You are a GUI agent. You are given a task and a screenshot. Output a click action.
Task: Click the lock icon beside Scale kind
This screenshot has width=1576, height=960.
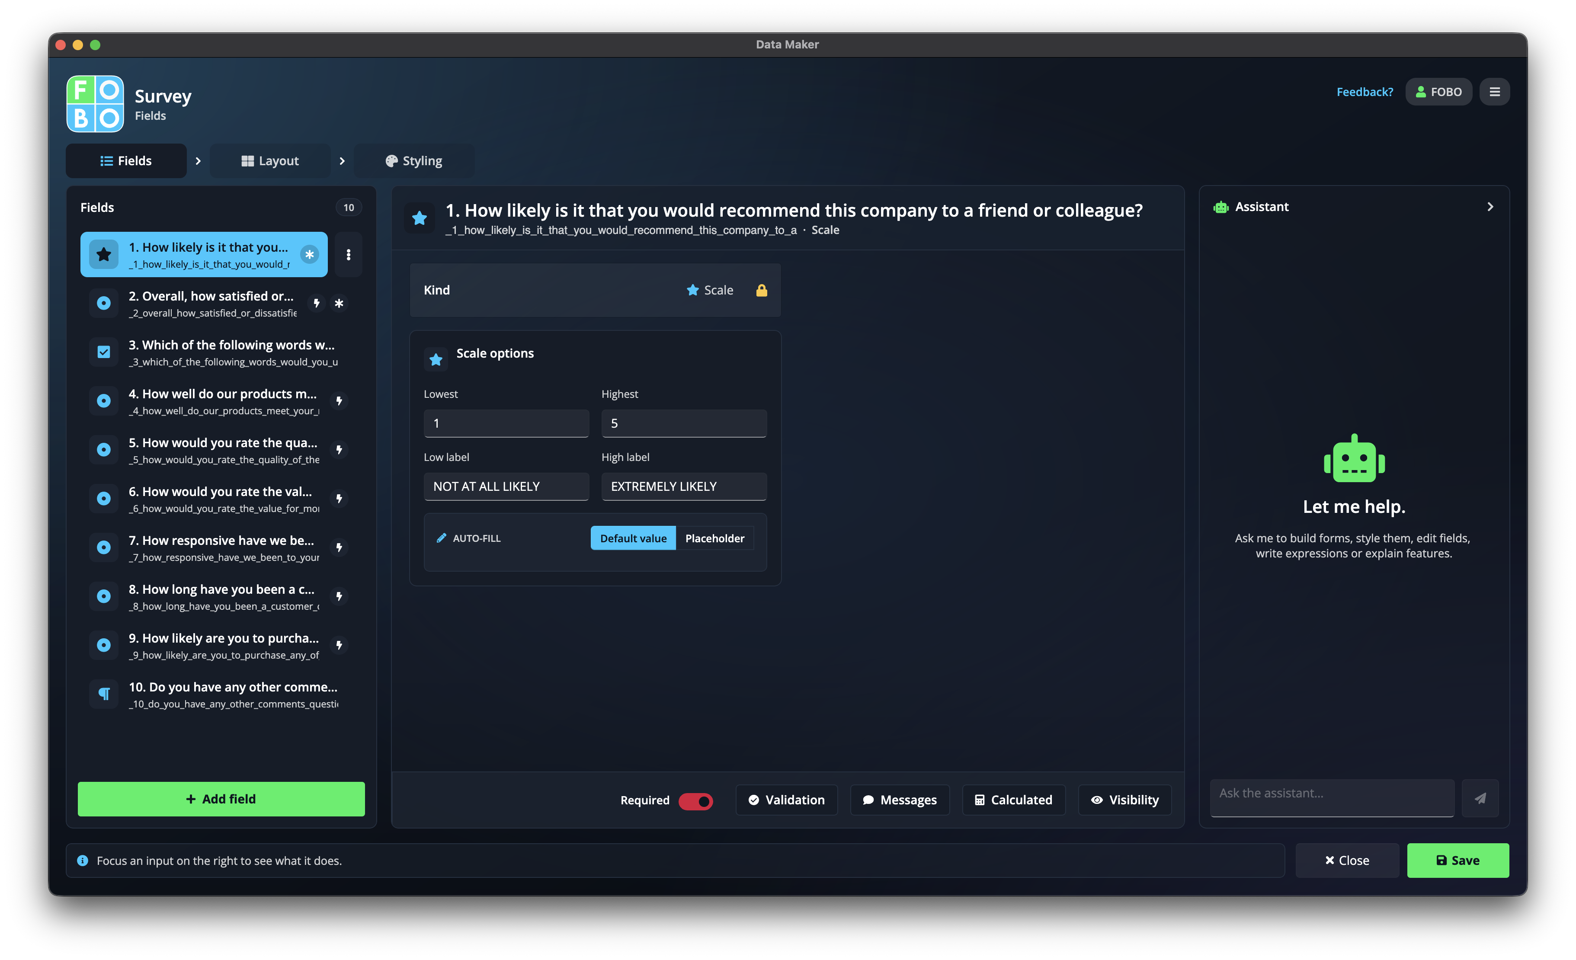click(x=761, y=290)
